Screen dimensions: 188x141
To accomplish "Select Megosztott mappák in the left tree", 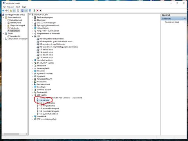I will coord(18,25).
